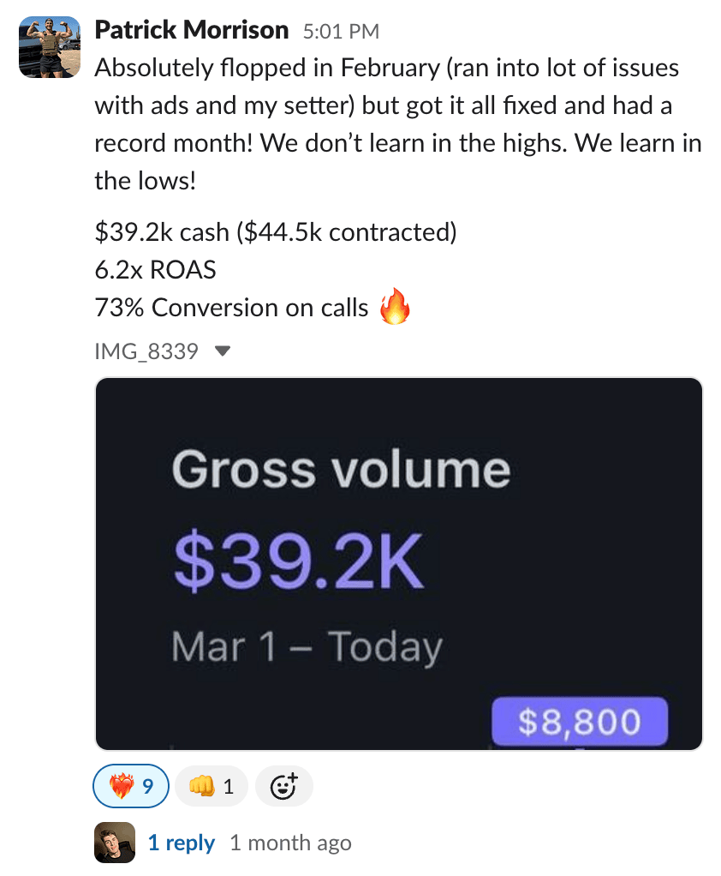Click the 5:01 PM message timestamp
Image resolution: width=721 pixels, height=876 pixels.
(341, 33)
